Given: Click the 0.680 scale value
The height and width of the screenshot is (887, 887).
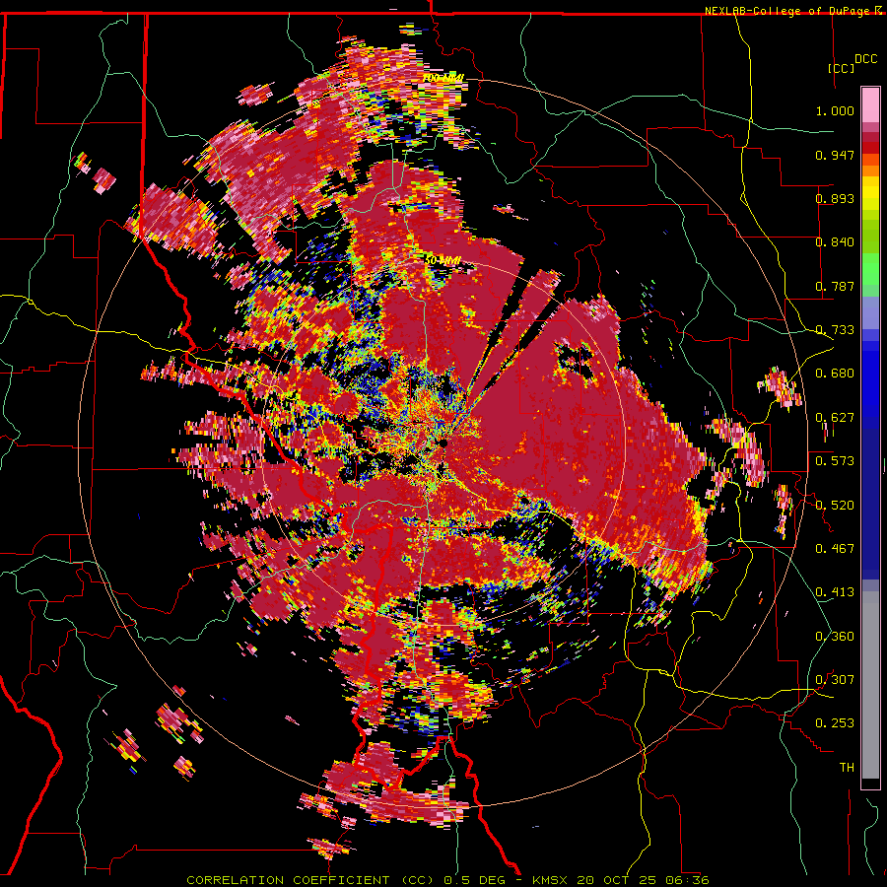Looking at the screenshot, I should tap(835, 374).
